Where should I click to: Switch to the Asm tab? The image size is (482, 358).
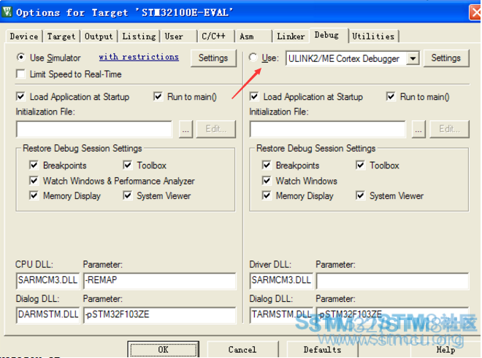(x=253, y=36)
